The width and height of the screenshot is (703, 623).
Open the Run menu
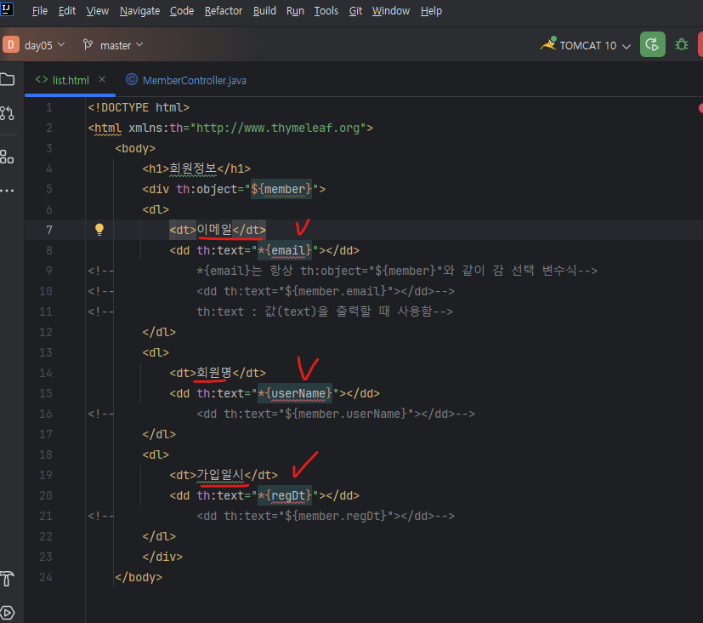tap(295, 11)
